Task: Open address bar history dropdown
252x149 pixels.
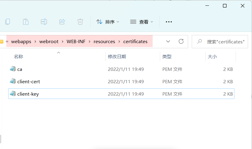Action: click(x=168, y=41)
